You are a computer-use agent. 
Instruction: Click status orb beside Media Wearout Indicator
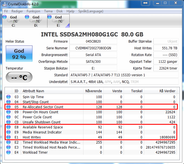coord(8,132)
